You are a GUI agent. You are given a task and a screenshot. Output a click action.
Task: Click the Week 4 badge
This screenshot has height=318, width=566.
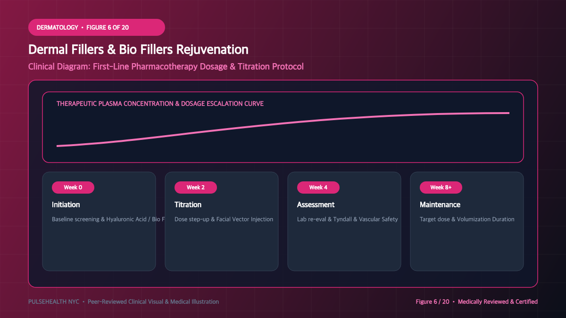(318, 188)
